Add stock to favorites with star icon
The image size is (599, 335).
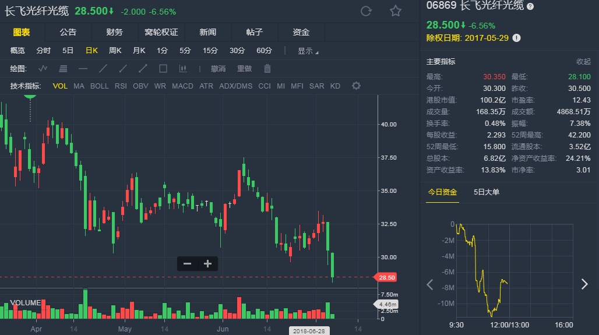(x=396, y=11)
